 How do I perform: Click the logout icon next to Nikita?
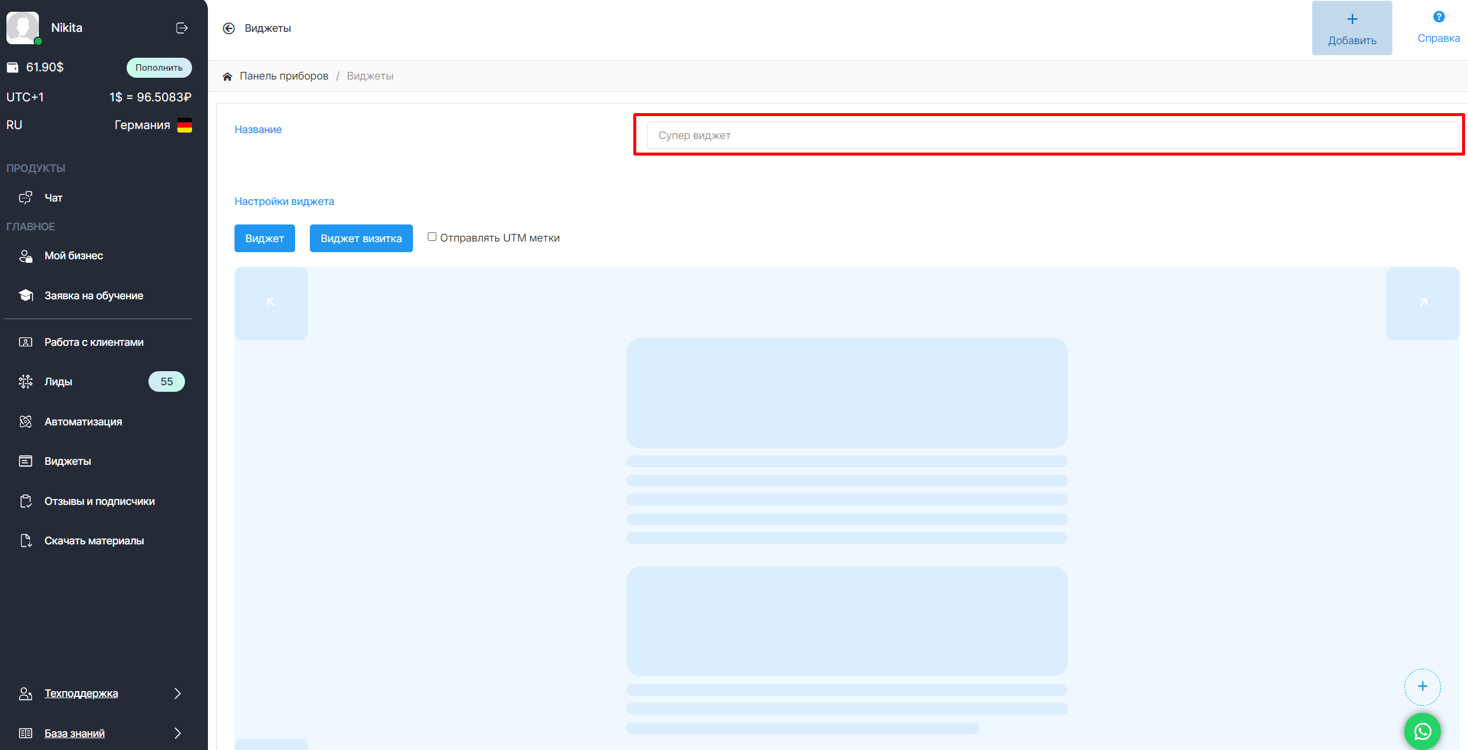182,28
